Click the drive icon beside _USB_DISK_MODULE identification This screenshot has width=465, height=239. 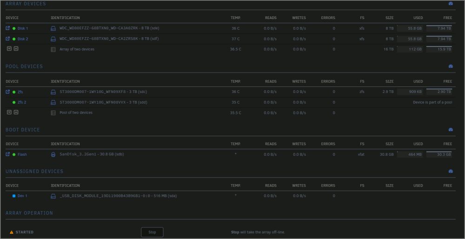(53, 196)
